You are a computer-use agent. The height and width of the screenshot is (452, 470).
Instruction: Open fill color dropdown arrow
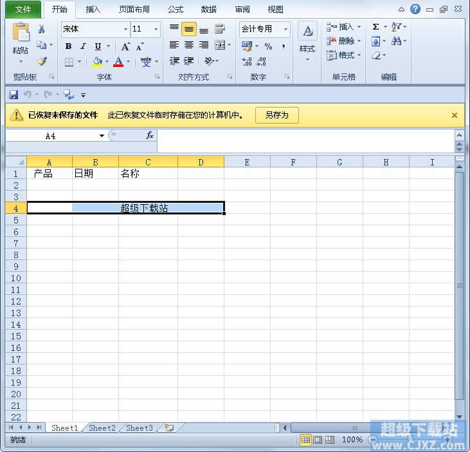pos(107,62)
